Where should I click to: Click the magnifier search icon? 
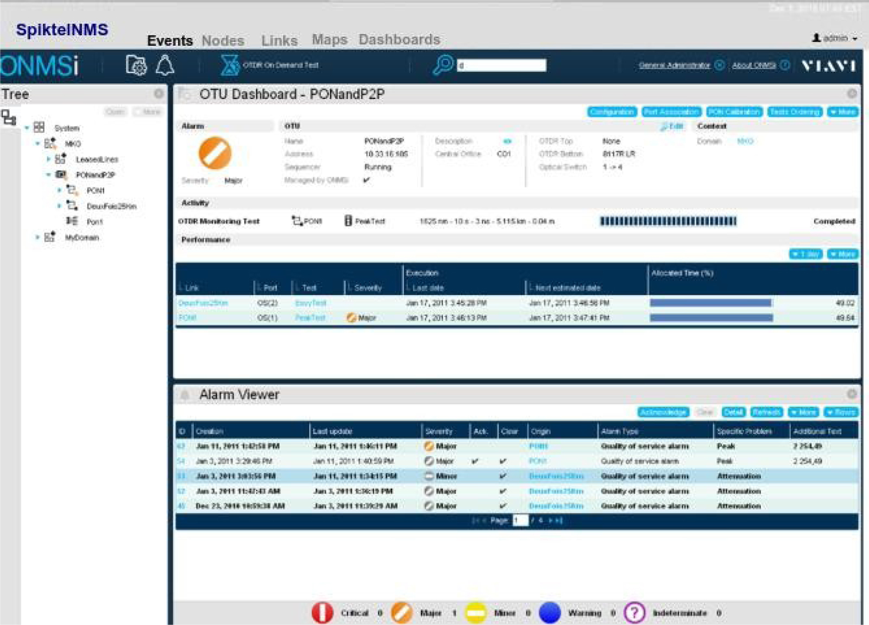point(443,65)
